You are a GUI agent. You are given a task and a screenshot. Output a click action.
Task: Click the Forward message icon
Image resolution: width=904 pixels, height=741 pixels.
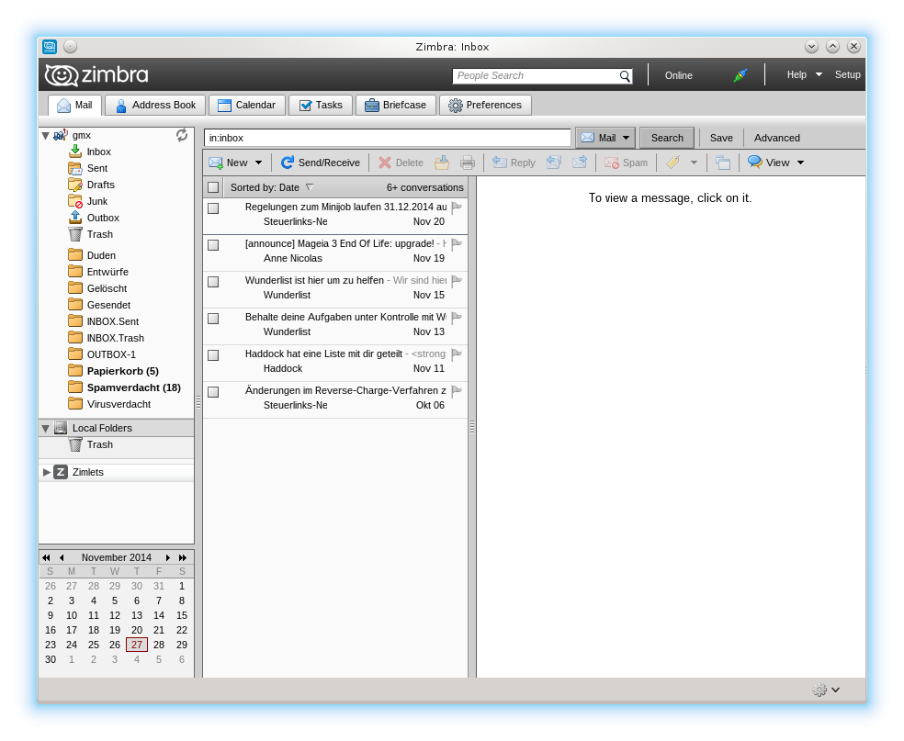(580, 163)
